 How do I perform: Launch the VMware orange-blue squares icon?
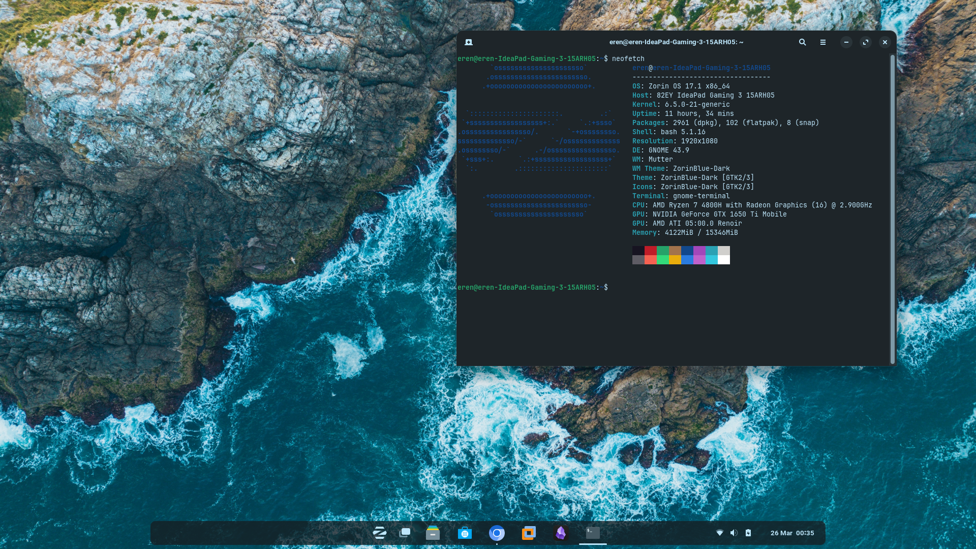529,533
